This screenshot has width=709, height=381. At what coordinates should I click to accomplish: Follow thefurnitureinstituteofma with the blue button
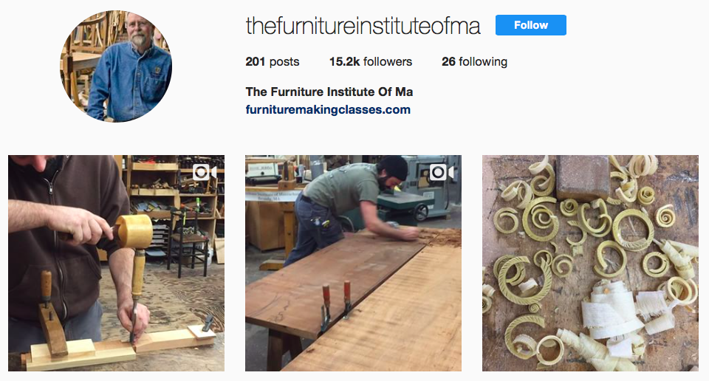pos(531,25)
